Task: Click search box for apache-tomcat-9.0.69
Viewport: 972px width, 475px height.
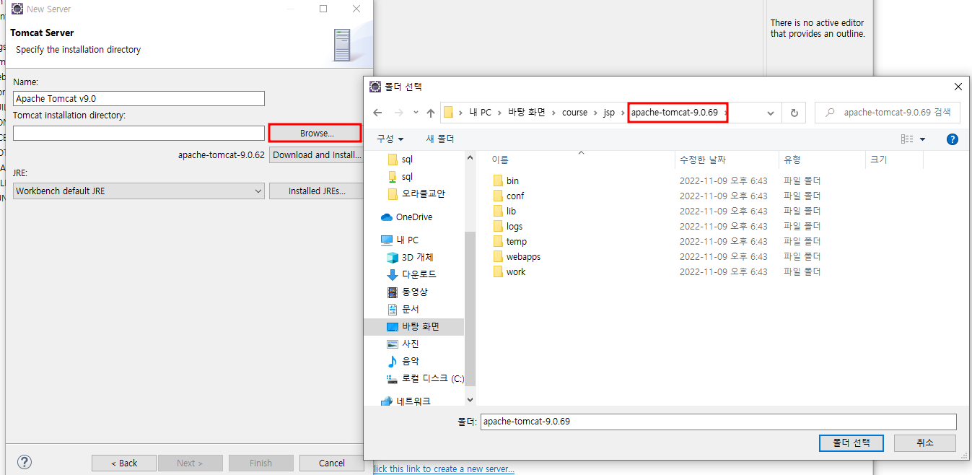Action: (888, 113)
